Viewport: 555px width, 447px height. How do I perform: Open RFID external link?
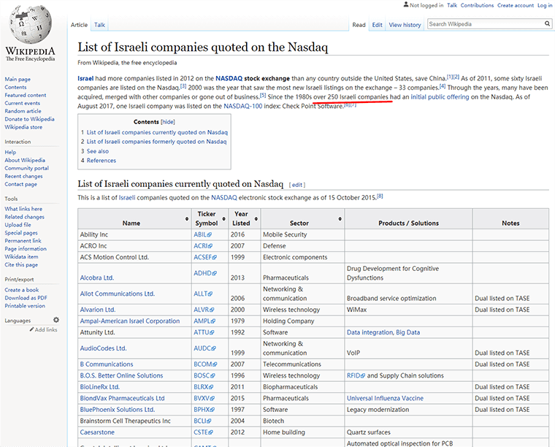(x=356, y=375)
